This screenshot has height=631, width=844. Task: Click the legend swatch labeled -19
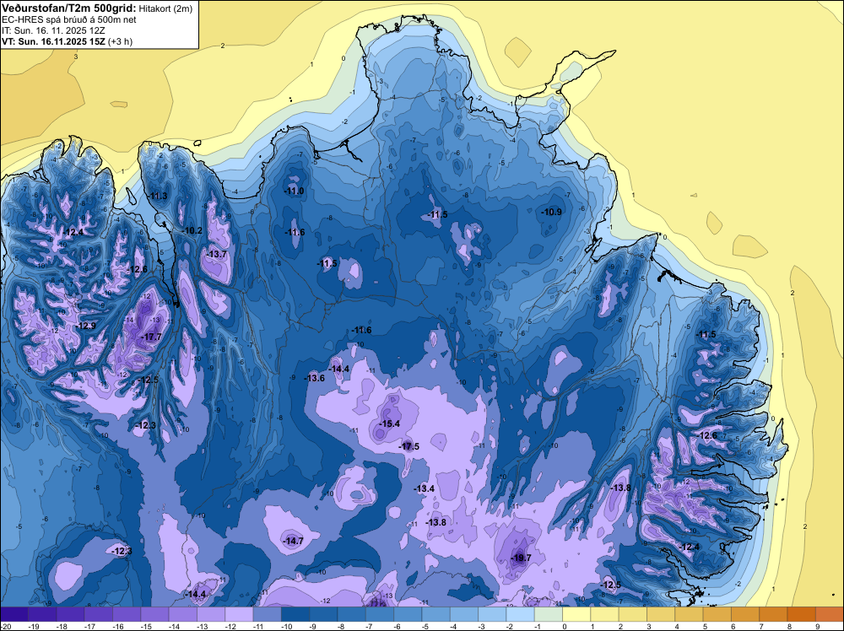coord(42,613)
